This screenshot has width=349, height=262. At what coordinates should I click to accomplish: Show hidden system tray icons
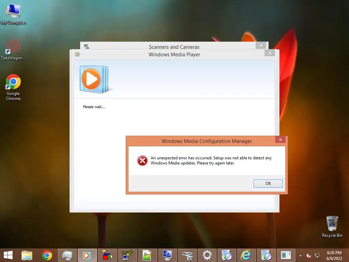tap(301, 256)
